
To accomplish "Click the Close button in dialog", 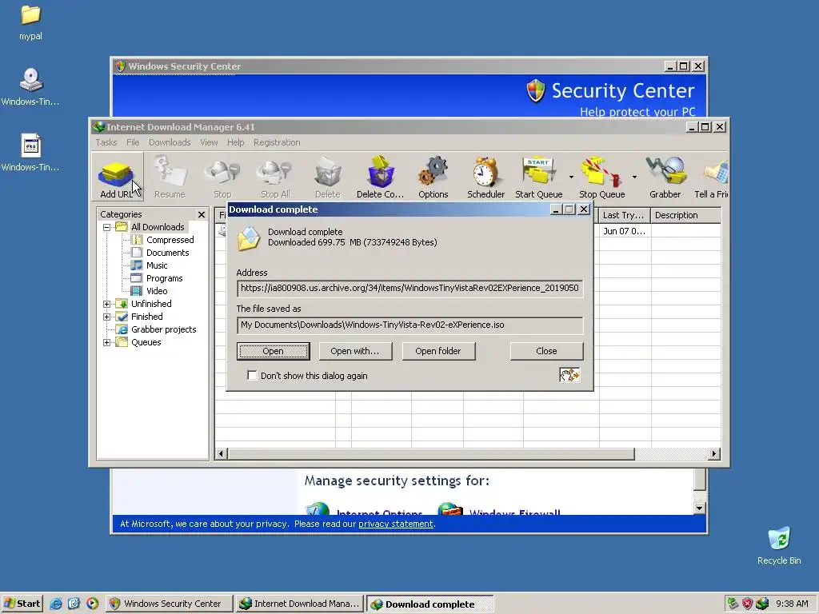I will [x=546, y=352].
